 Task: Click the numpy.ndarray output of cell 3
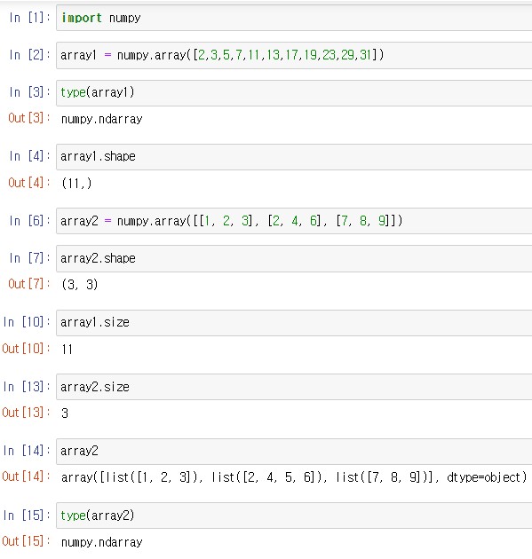101,119
